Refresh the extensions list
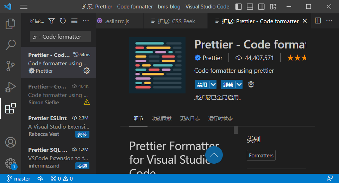This screenshot has width=339, height=183. point(63,21)
